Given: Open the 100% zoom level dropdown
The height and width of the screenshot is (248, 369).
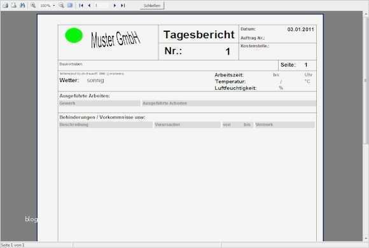Looking at the screenshot, I should (54, 6).
